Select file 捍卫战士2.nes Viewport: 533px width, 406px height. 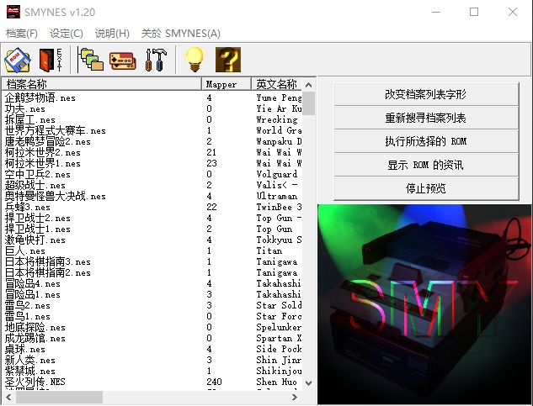coord(37,218)
